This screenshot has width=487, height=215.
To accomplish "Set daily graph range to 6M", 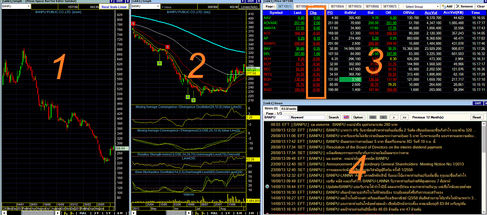I will (x=239, y=213).
